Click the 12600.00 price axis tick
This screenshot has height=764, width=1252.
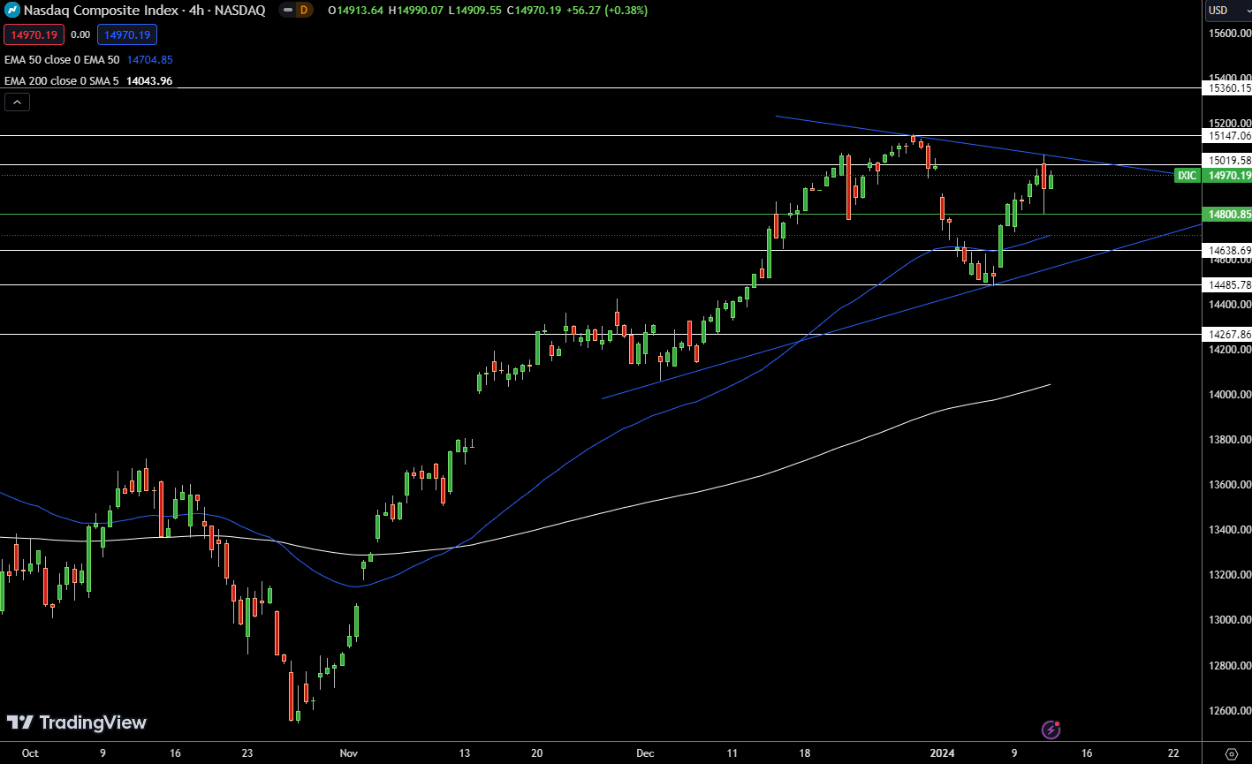1230,710
